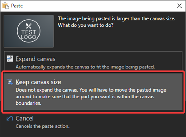Click the word 'boundaries.' in Keep option
Viewport: 186px width, 137px height.
click(x=28, y=103)
